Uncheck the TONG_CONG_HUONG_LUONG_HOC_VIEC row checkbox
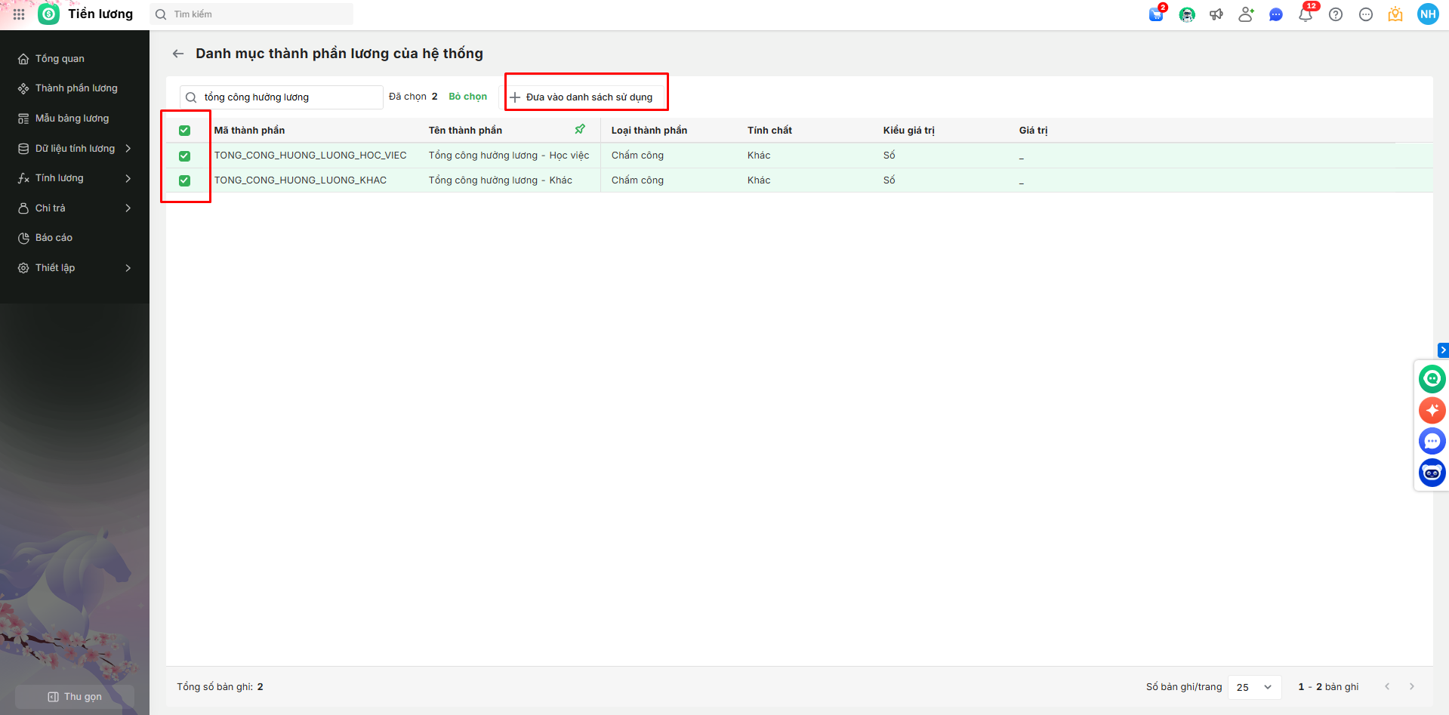 coord(184,156)
